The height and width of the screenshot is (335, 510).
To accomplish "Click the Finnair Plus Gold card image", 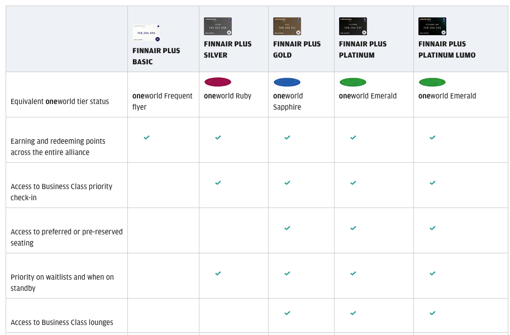I will 287,26.
